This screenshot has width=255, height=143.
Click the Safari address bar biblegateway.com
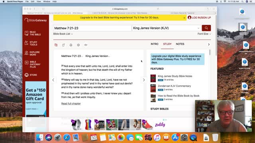tap(120, 9)
